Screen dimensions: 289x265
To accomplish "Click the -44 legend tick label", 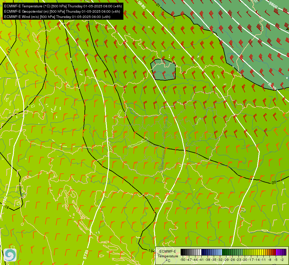I will [x=195, y=260].
